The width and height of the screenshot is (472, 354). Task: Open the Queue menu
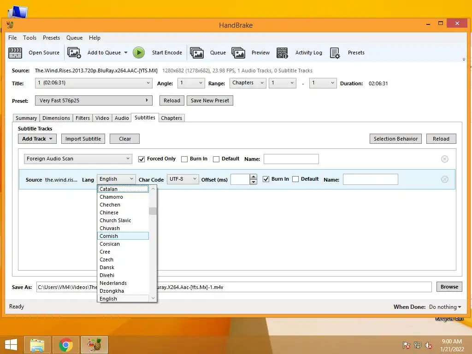coord(74,38)
